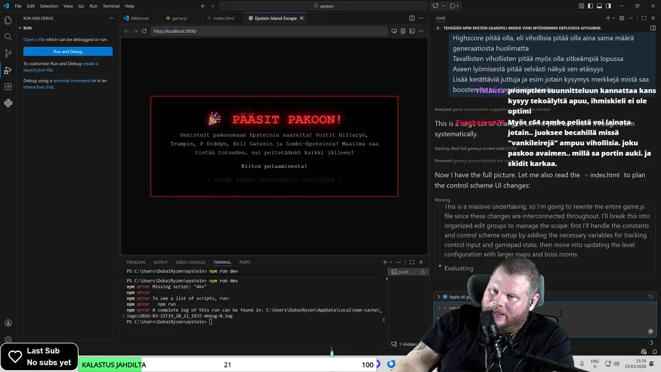
Task: Open the Explorer view in activity bar
Action: (8, 20)
